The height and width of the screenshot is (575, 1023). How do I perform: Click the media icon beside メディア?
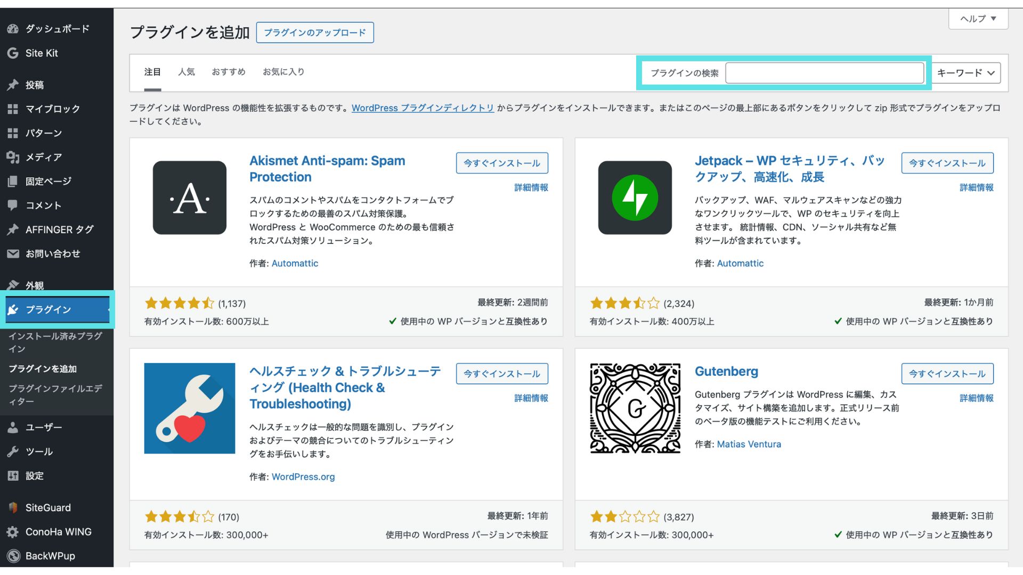pos(13,157)
